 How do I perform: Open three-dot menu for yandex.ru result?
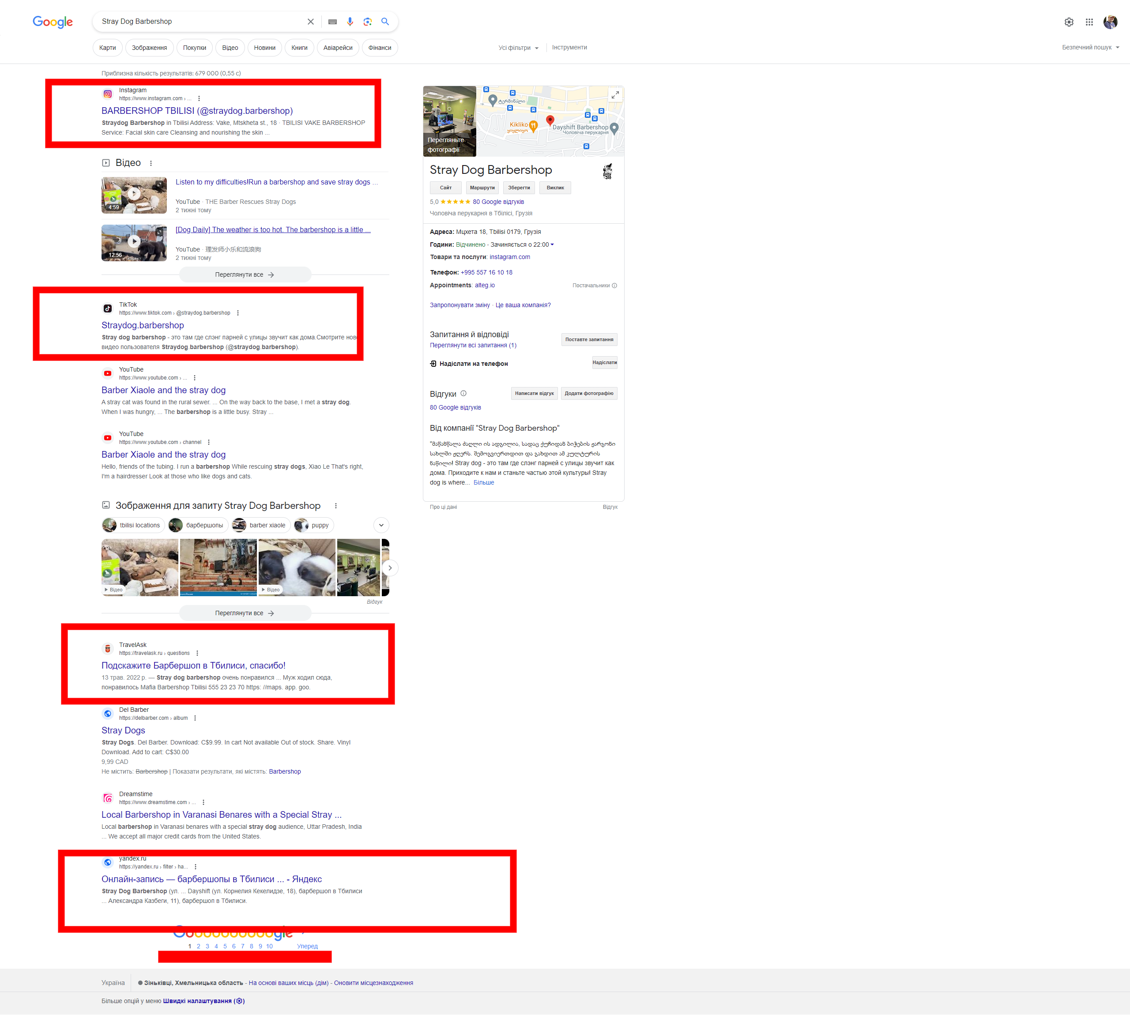point(196,867)
